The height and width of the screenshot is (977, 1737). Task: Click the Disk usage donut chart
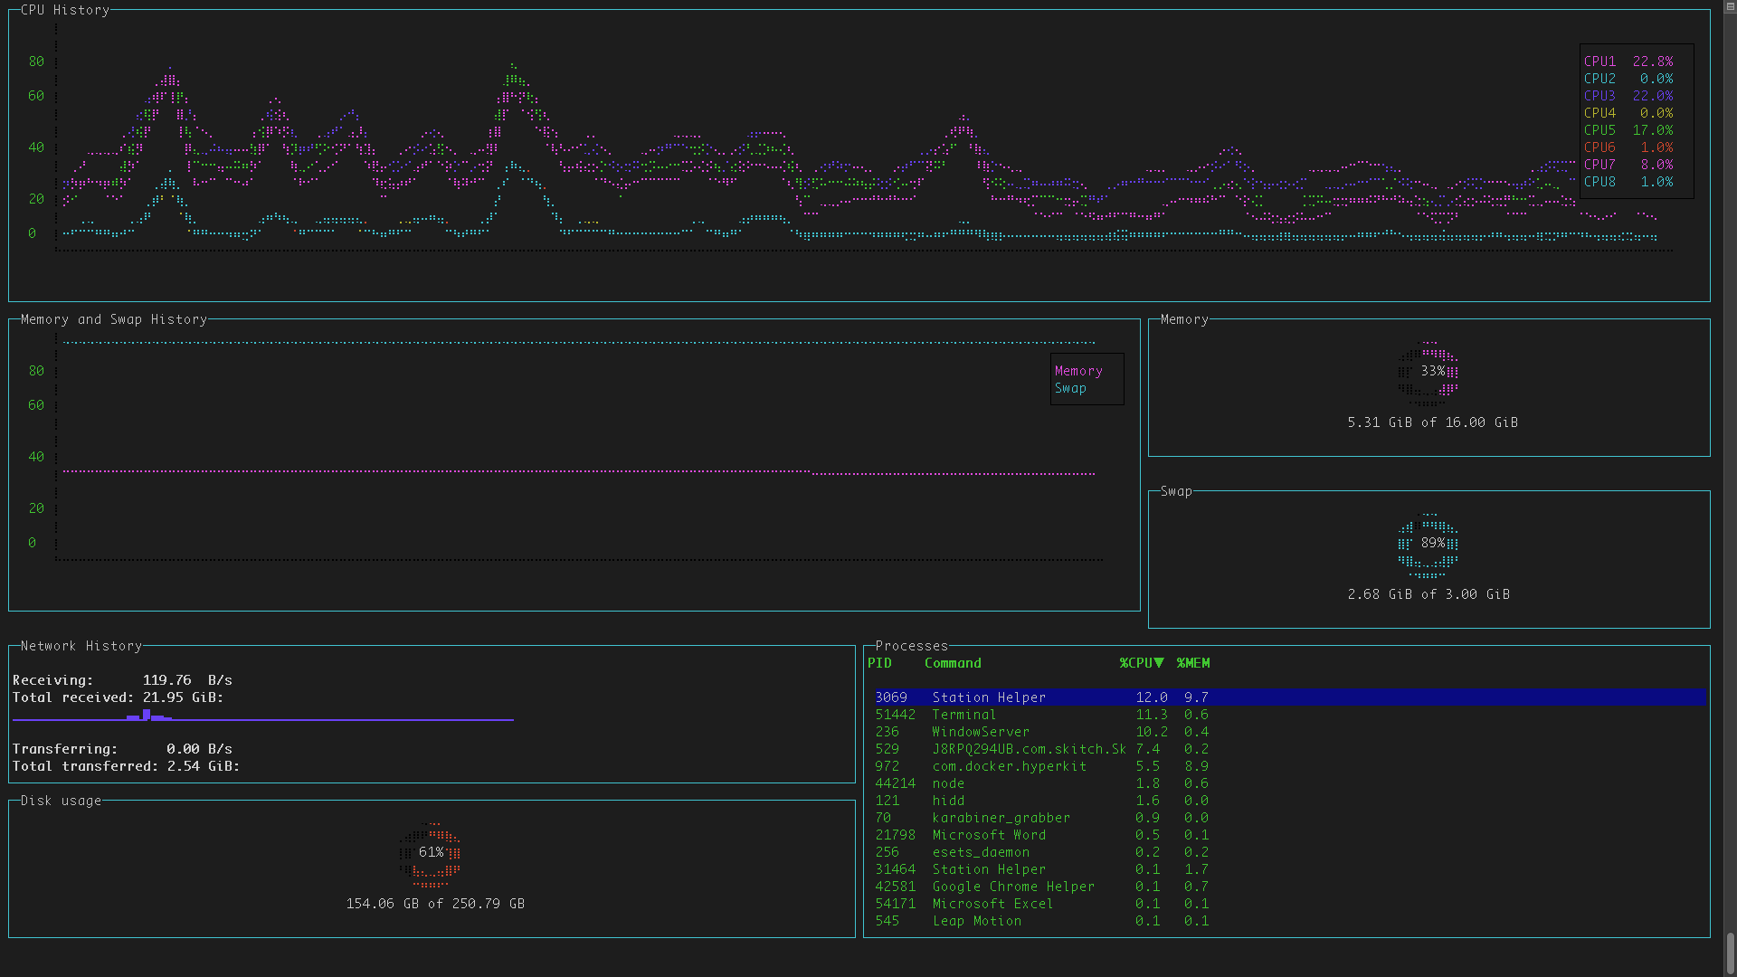point(431,853)
